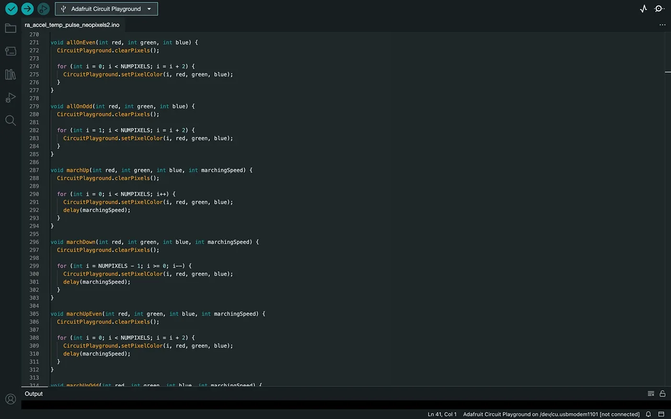Click line number 305 in gutter
The image size is (671, 419).
pyautogui.click(x=34, y=314)
